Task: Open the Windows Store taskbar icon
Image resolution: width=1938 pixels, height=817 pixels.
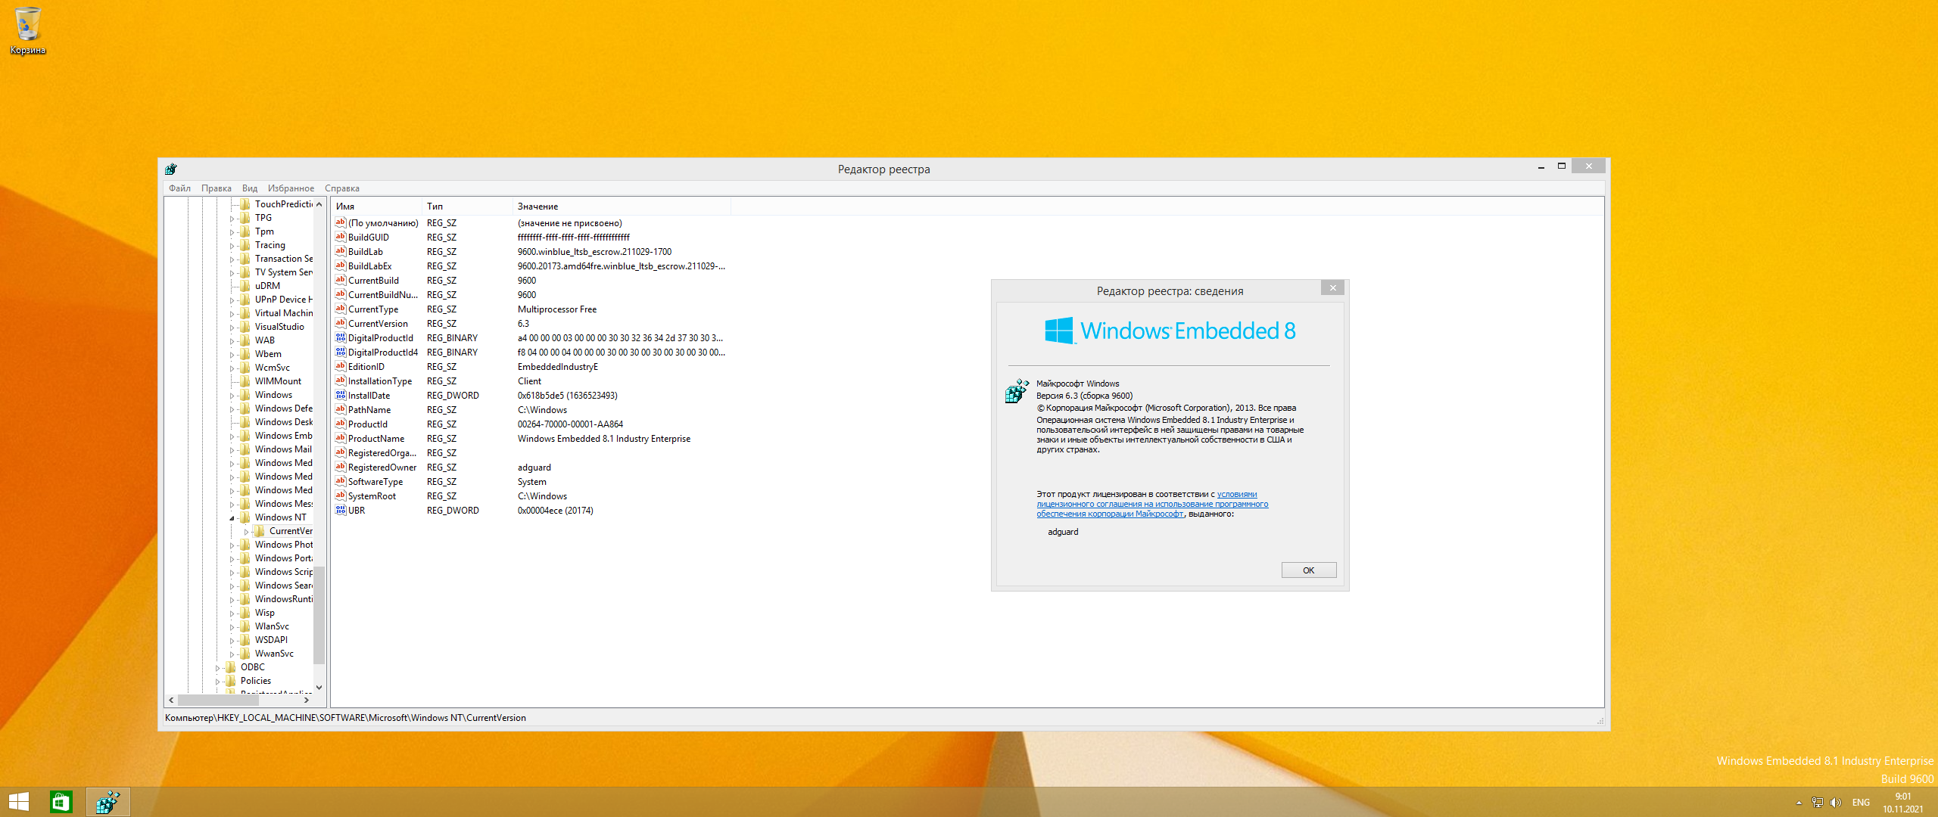Action: [x=61, y=802]
